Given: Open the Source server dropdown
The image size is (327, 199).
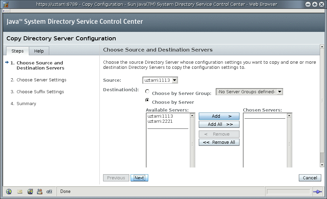Looking at the screenshot, I should coord(160,80).
